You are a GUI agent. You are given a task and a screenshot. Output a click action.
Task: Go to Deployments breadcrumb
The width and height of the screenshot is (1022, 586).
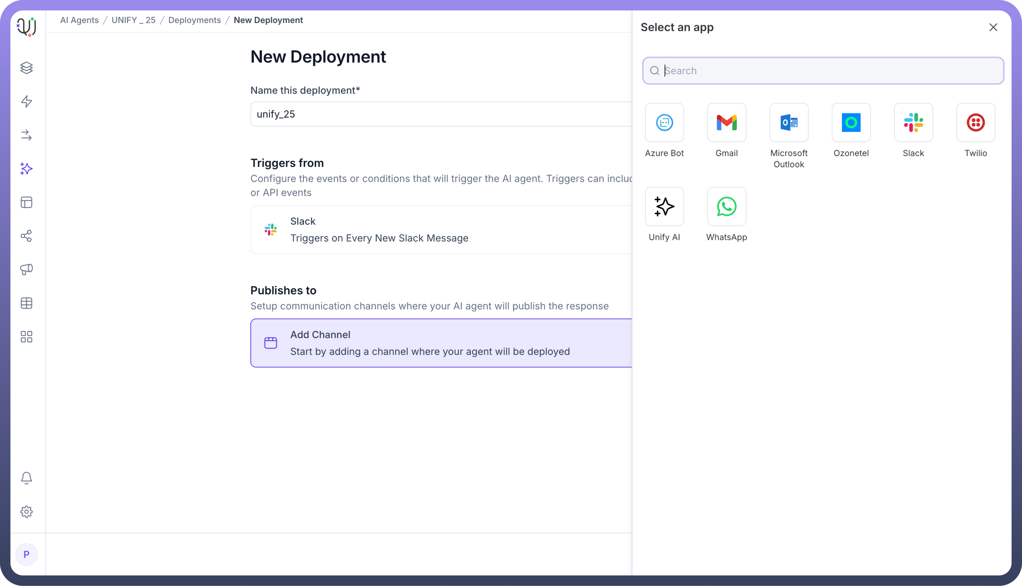(194, 20)
